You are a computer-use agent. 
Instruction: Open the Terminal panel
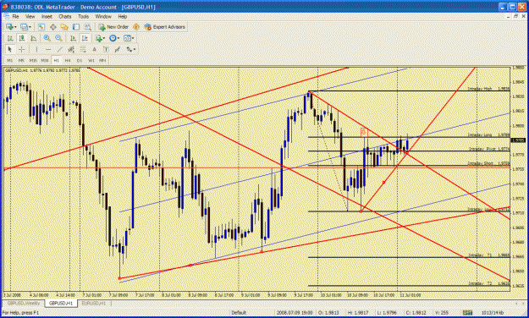pos(76,27)
